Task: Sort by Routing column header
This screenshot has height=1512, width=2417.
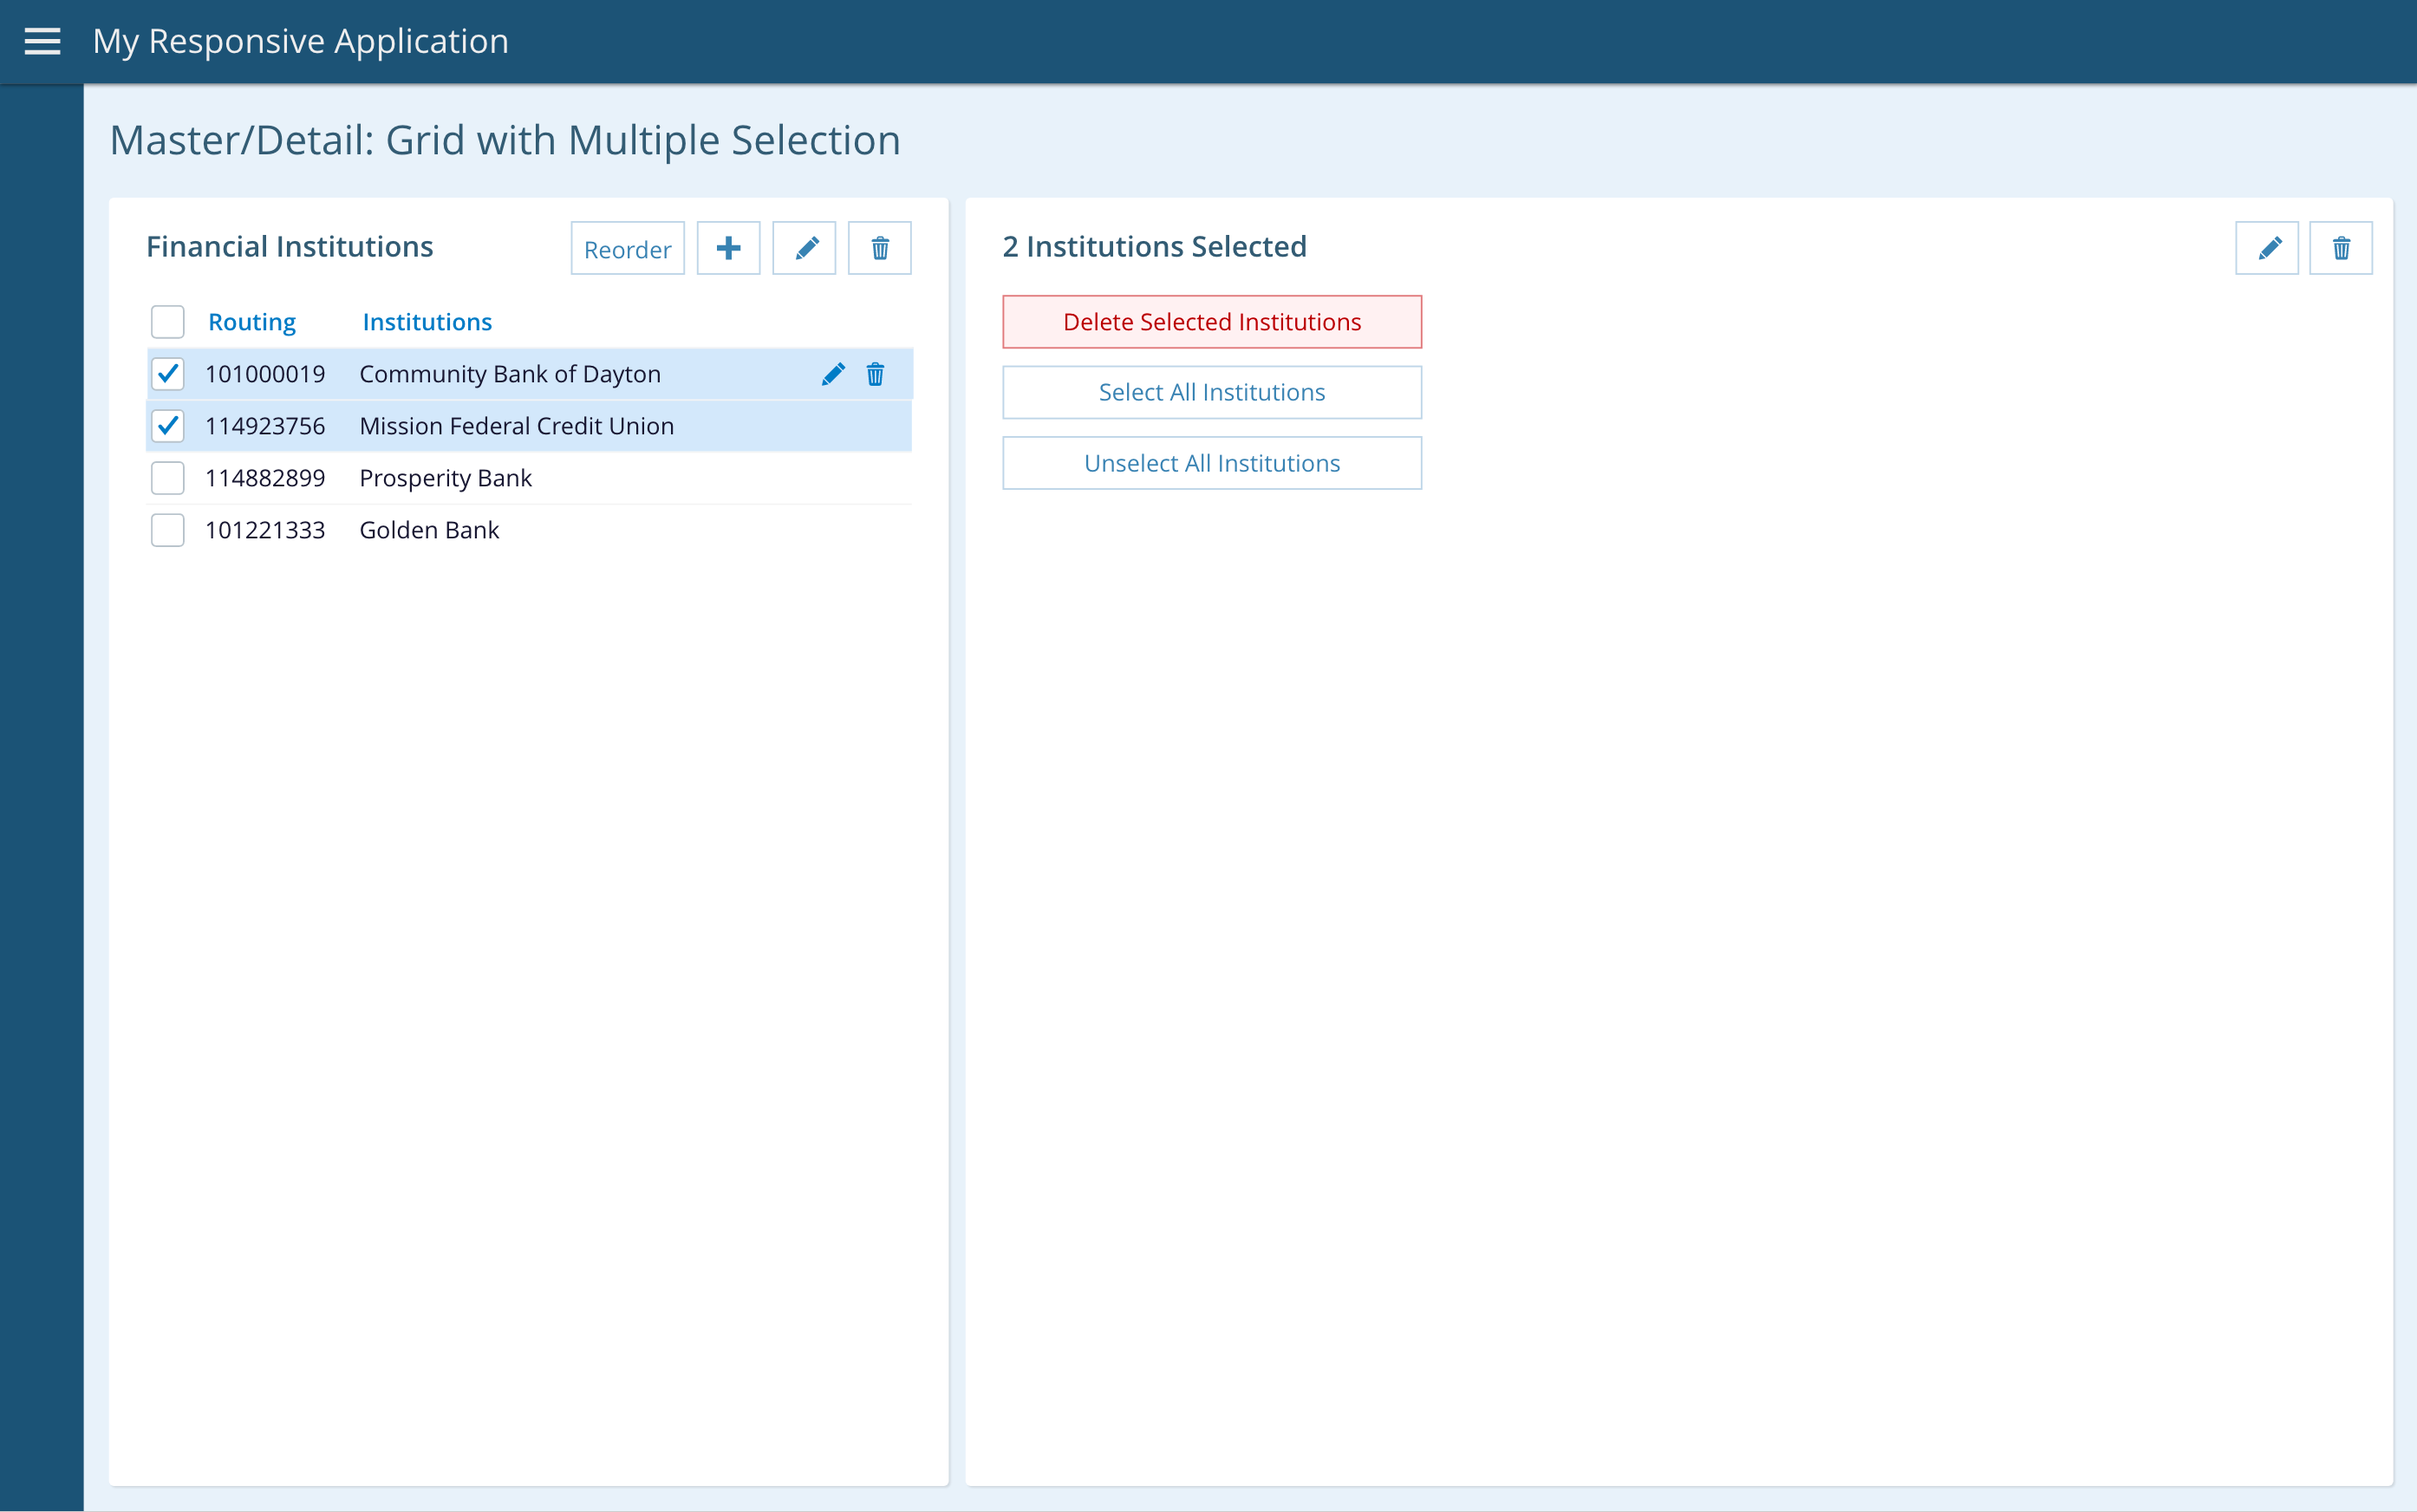Action: pos(252,322)
